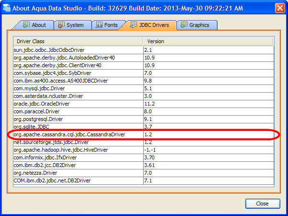Click the About tab icon
Viewport: 288px width, 216px height.
pyautogui.click(x=26, y=25)
